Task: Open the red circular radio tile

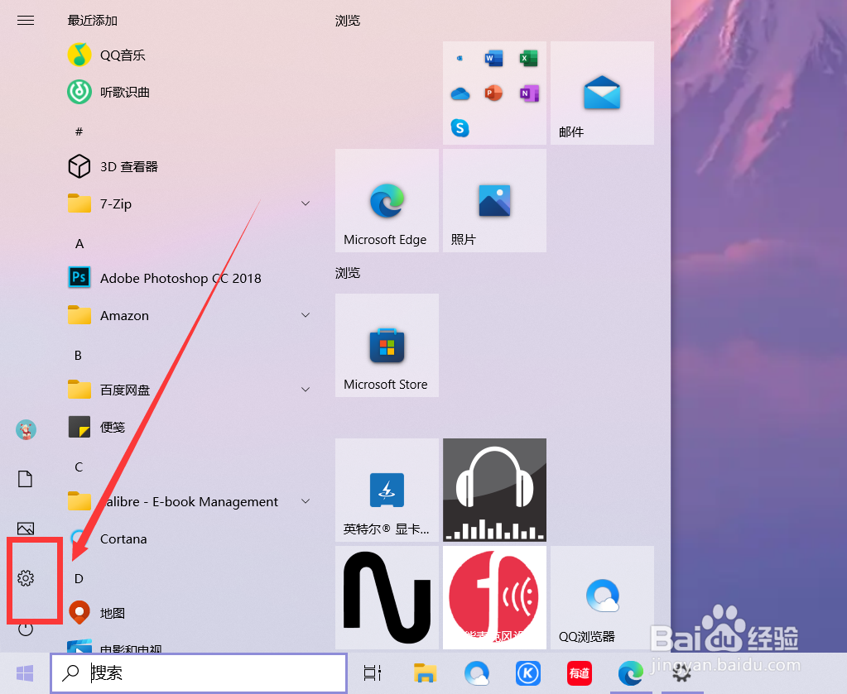Action: [x=494, y=597]
